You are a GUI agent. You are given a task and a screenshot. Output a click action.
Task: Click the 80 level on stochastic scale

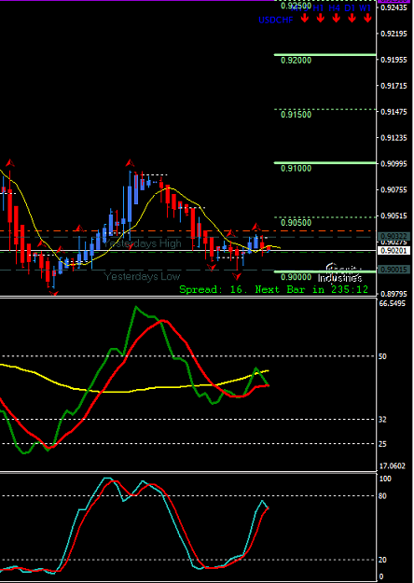pyautogui.click(x=383, y=496)
